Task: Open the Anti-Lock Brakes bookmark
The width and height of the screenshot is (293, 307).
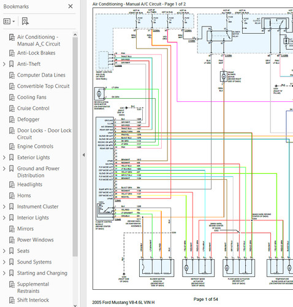Action: (36, 53)
